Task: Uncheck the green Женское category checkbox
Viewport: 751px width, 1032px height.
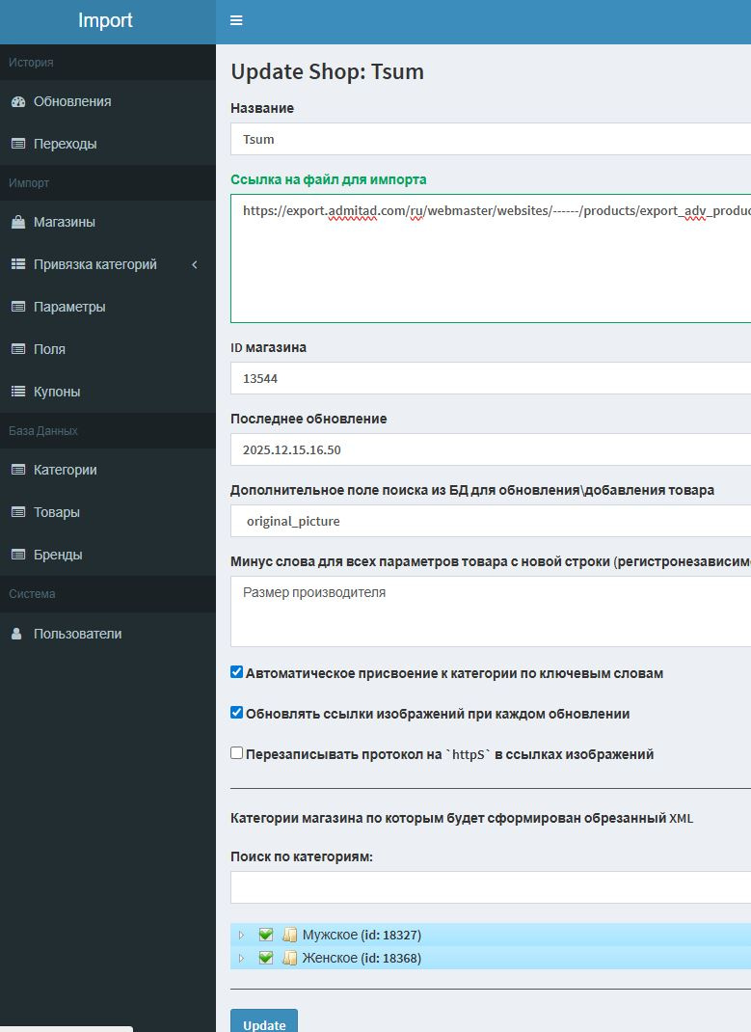Action: tap(266, 958)
